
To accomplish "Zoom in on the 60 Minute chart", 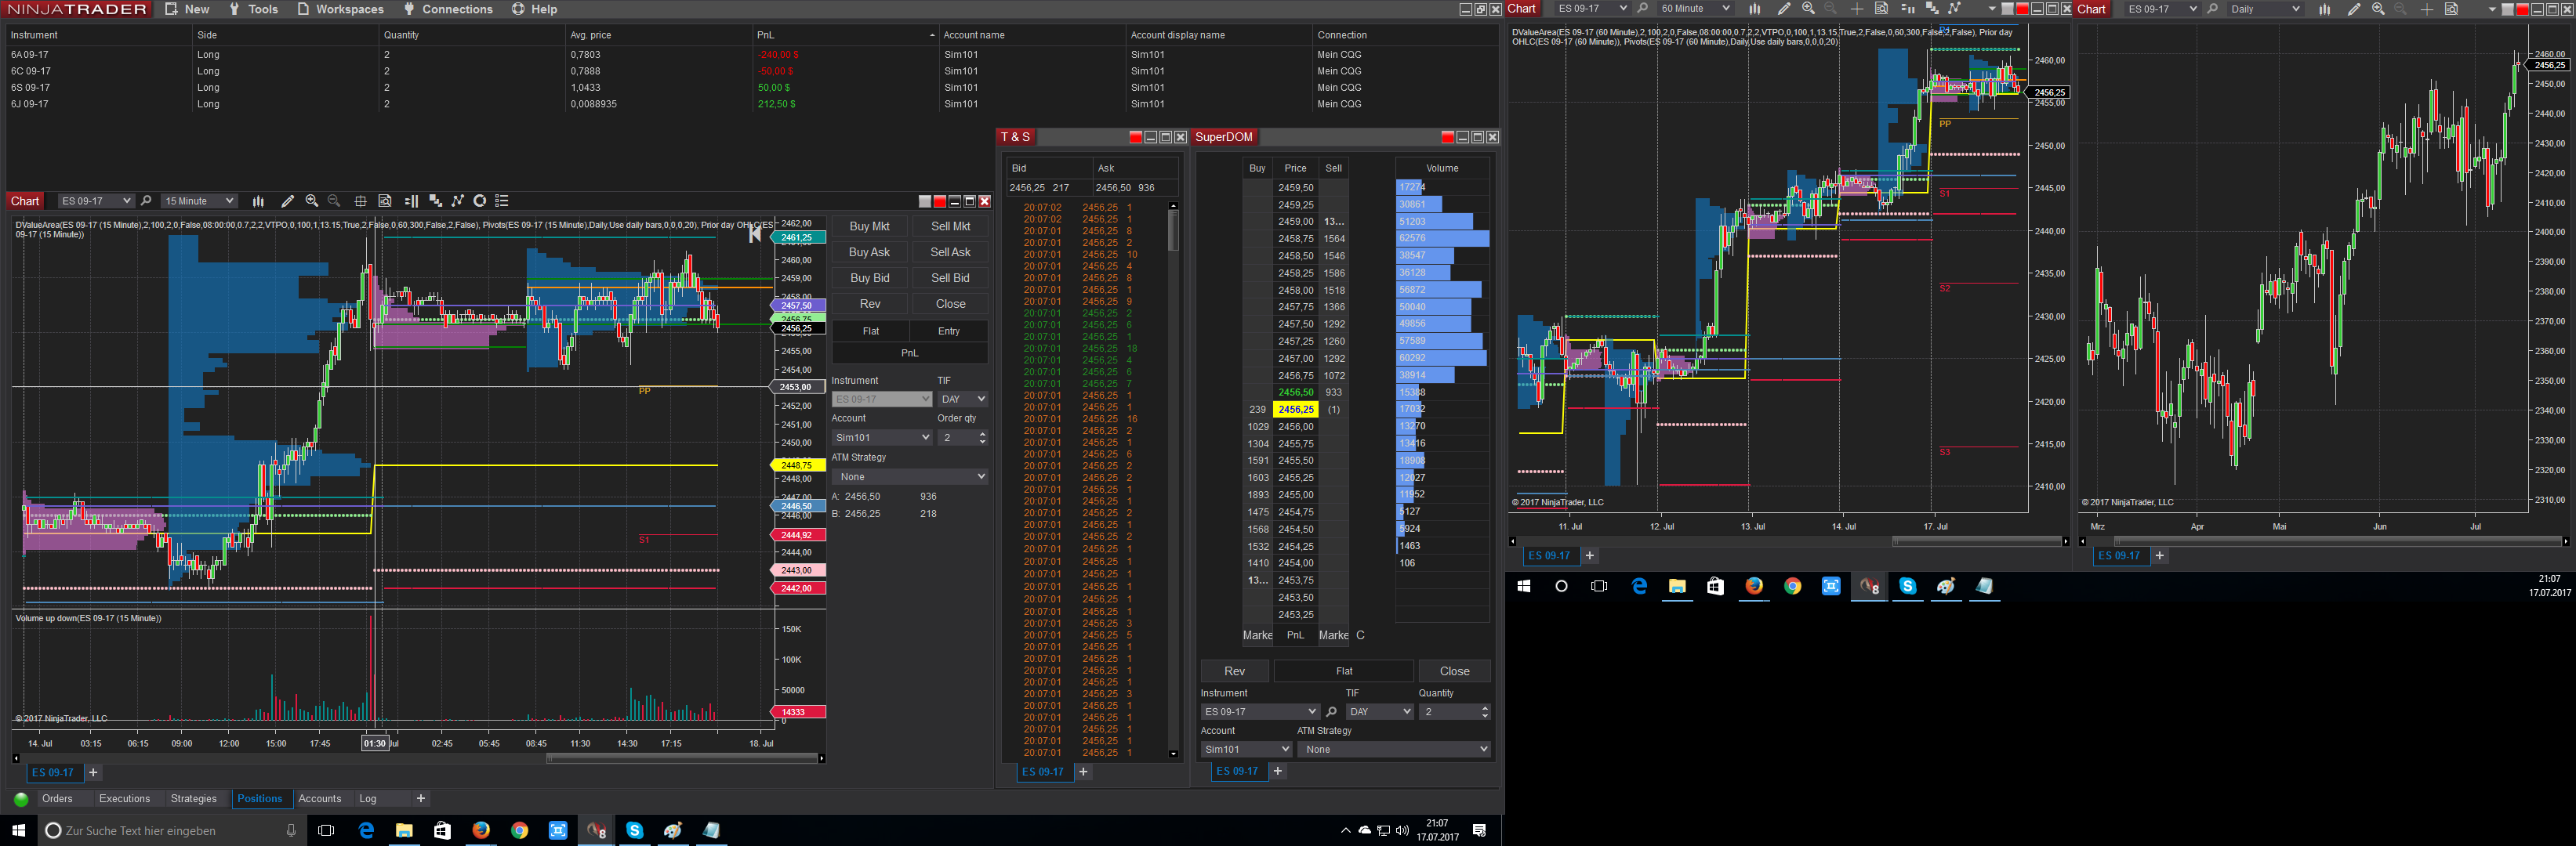I will [1808, 9].
